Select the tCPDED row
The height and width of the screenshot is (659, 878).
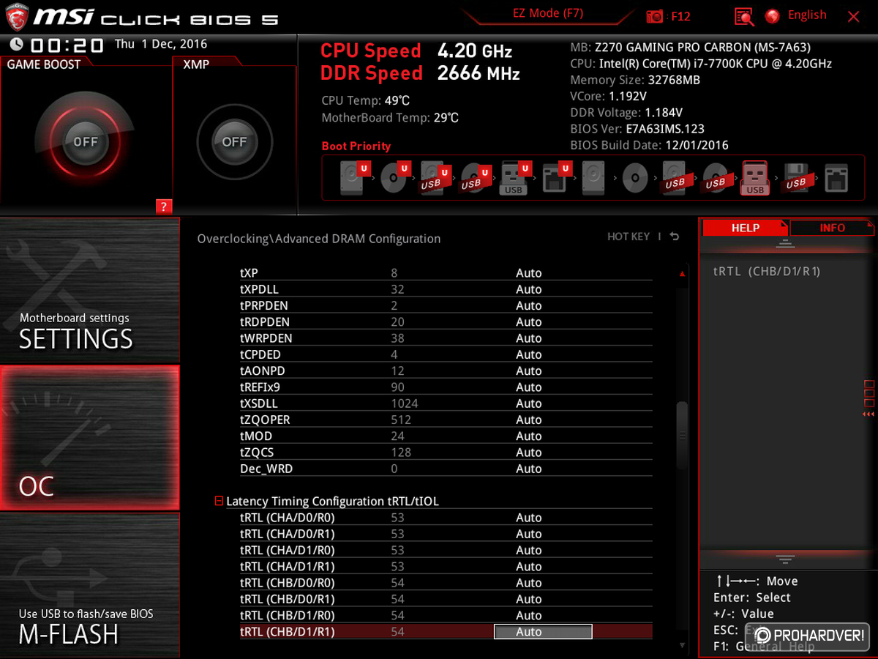(446, 354)
